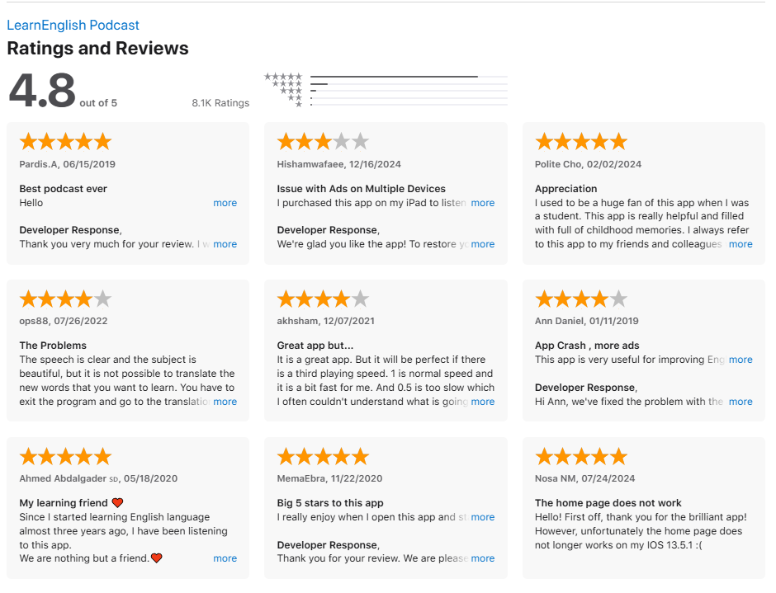Image resolution: width=776 pixels, height=593 pixels.
Task: Click the star rating on akhsham's review
Action: point(323,299)
